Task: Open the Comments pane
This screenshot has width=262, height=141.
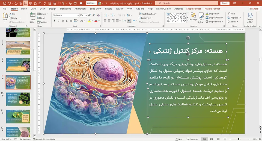Action: (x=192, y=139)
